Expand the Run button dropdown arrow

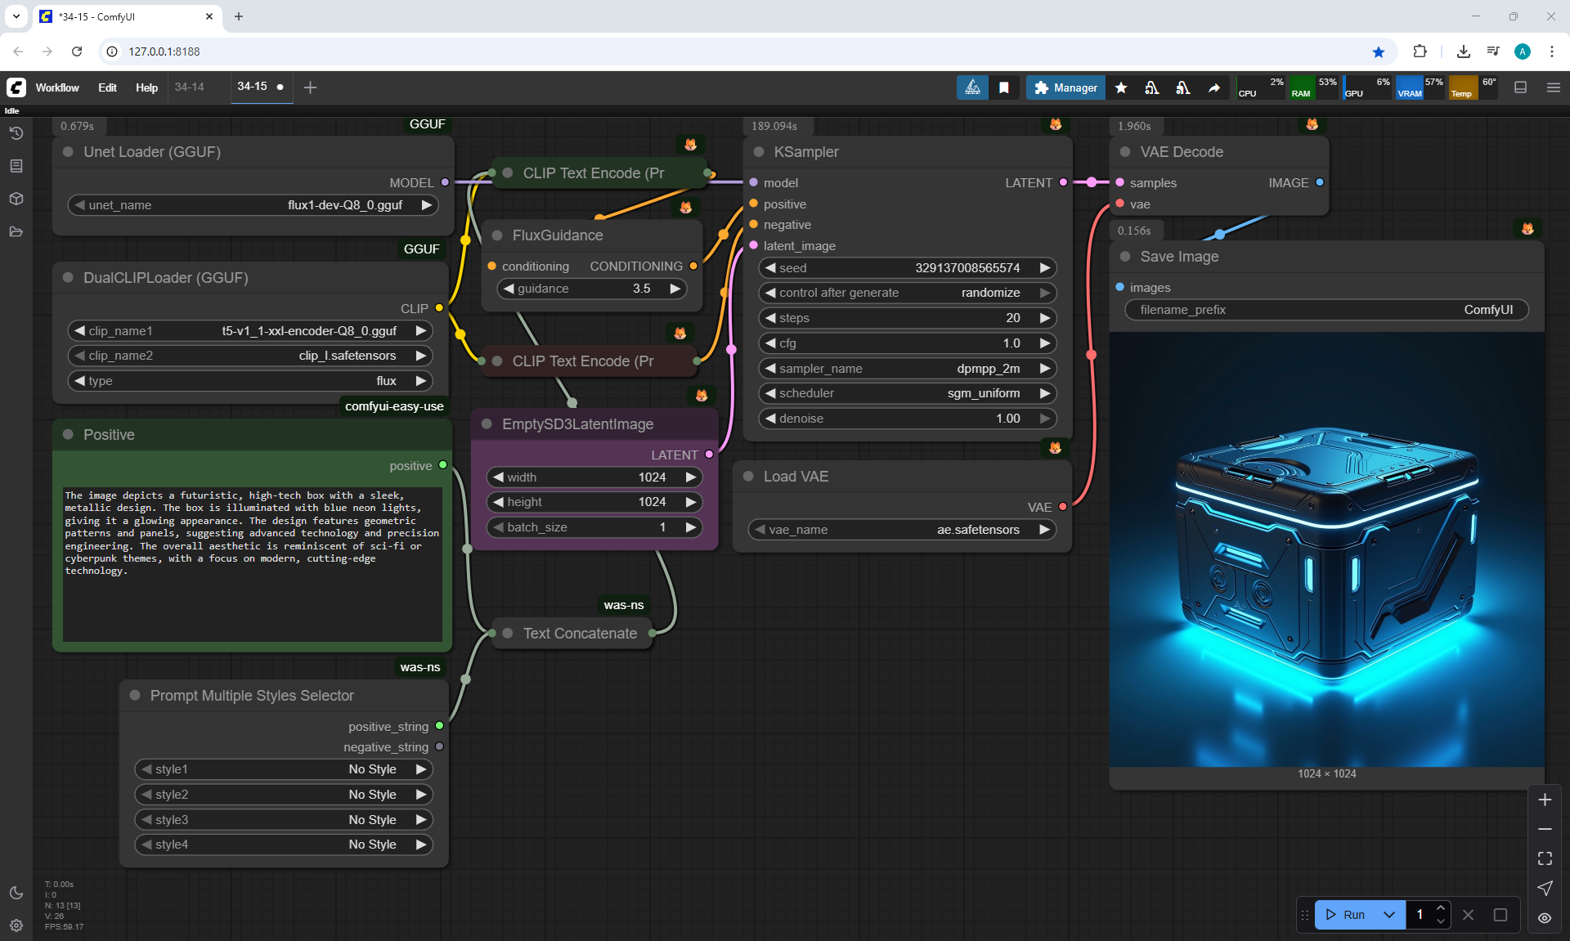pyautogui.click(x=1389, y=915)
